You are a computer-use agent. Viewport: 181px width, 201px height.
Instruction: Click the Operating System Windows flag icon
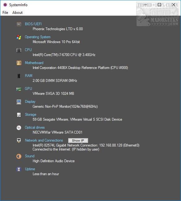pyautogui.click(x=19, y=37)
